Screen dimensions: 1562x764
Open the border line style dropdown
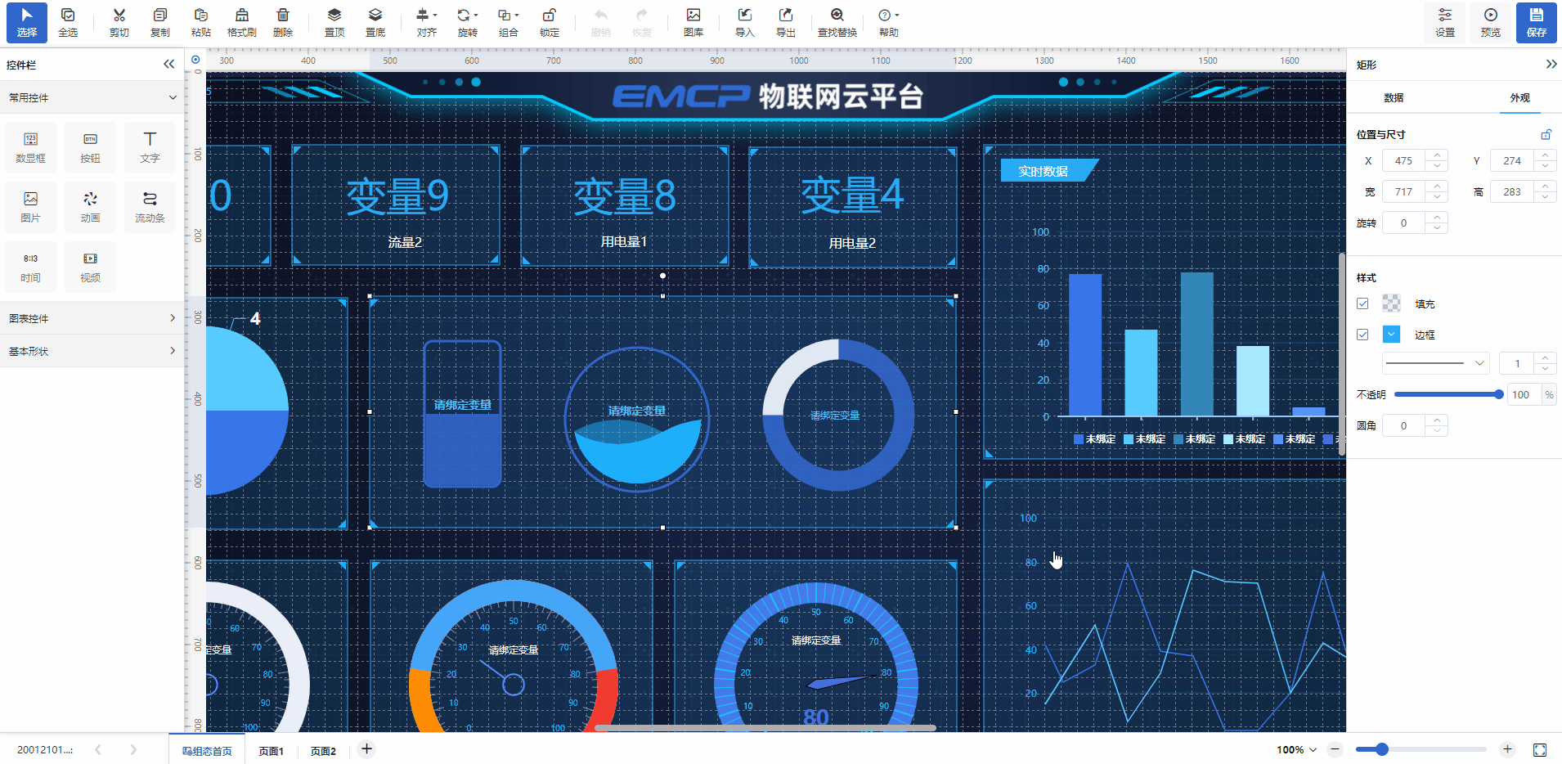pyautogui.click(x=1435, y=363)
